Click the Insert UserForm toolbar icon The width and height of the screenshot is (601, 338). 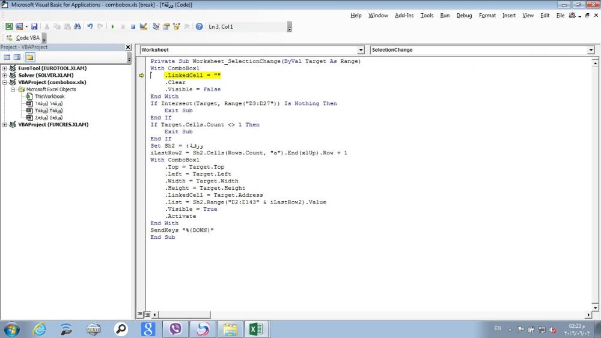19,26
